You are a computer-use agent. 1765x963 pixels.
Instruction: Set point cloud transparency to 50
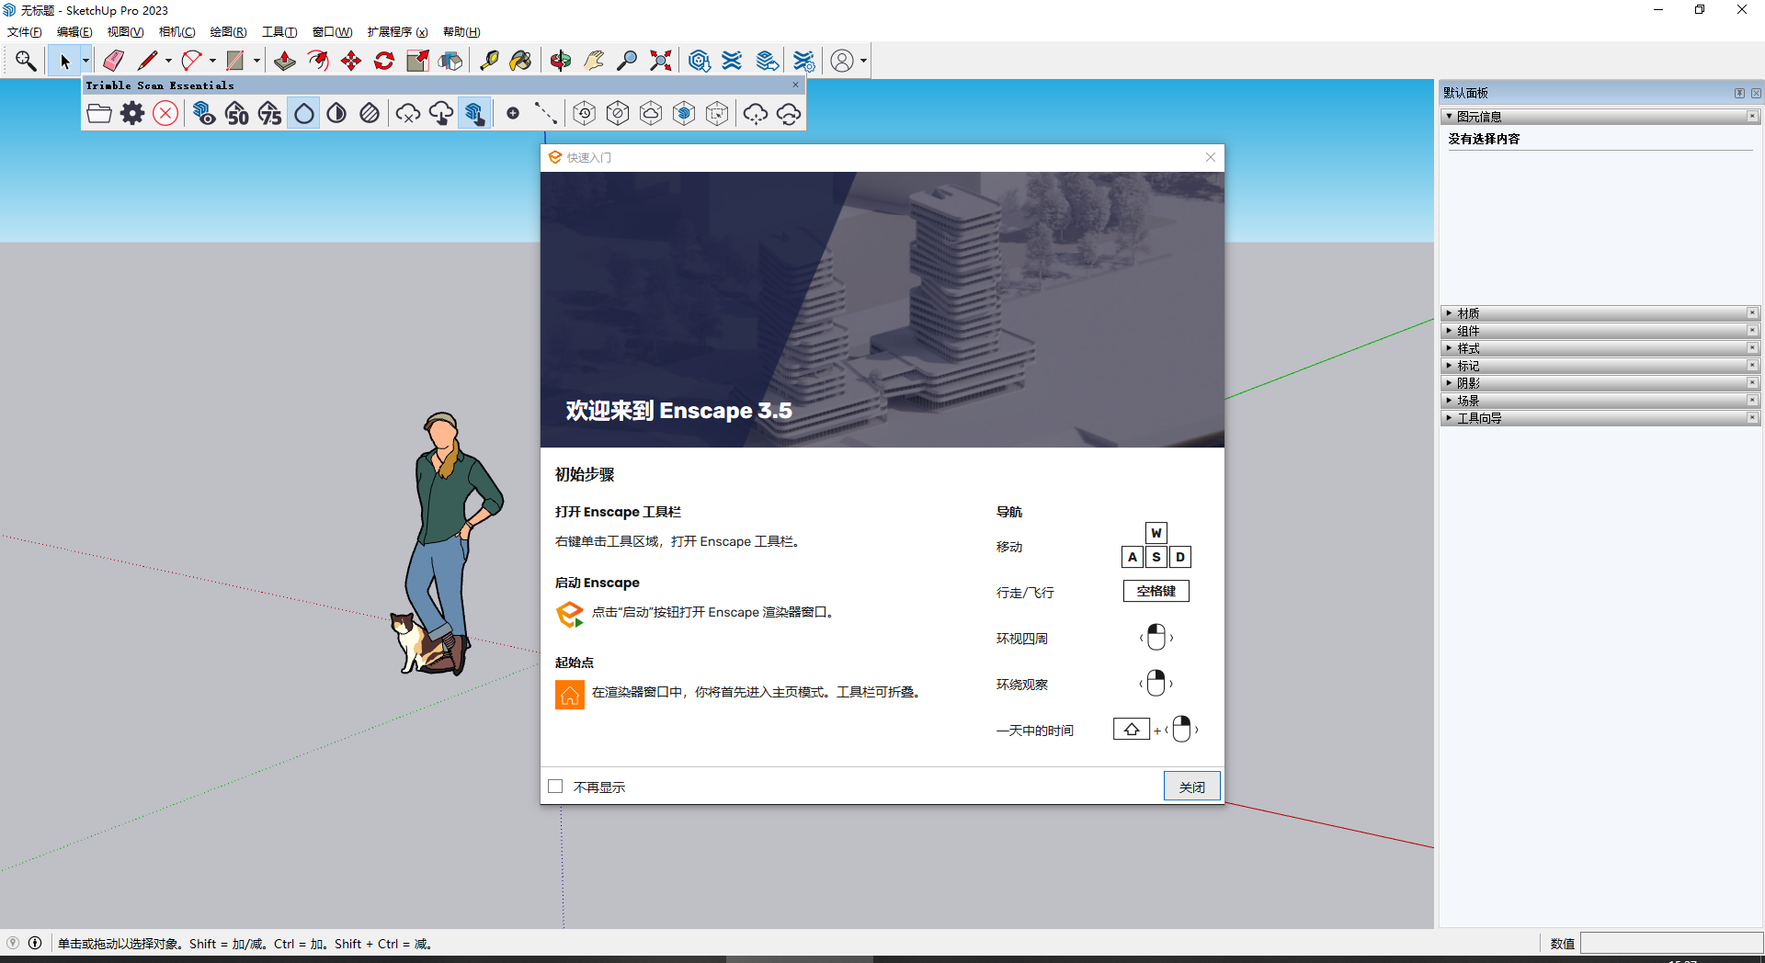tap(237, 114)
